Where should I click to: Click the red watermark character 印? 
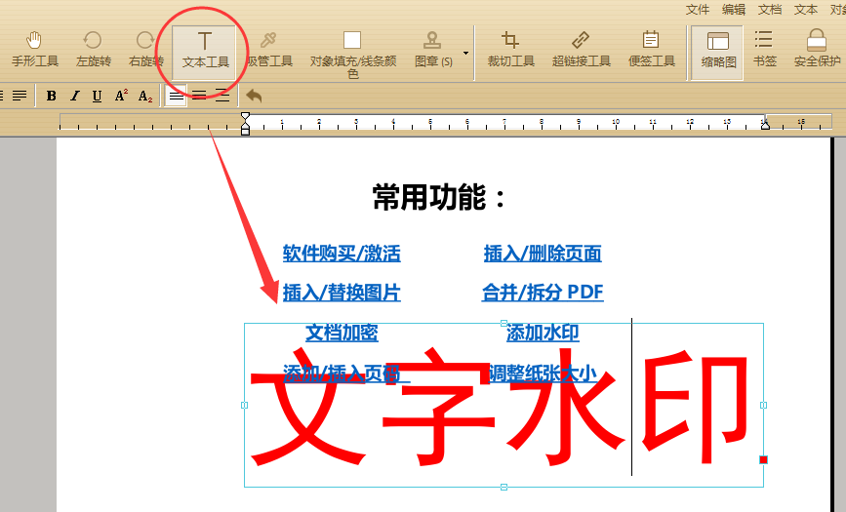[696, 406]
